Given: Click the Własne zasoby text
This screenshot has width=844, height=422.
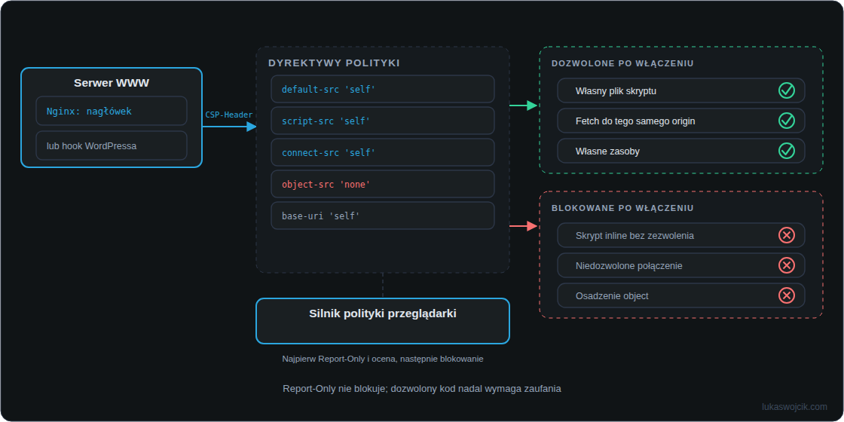Looking at the screenshot, I should pyautogui.click(x=607, y=151).
